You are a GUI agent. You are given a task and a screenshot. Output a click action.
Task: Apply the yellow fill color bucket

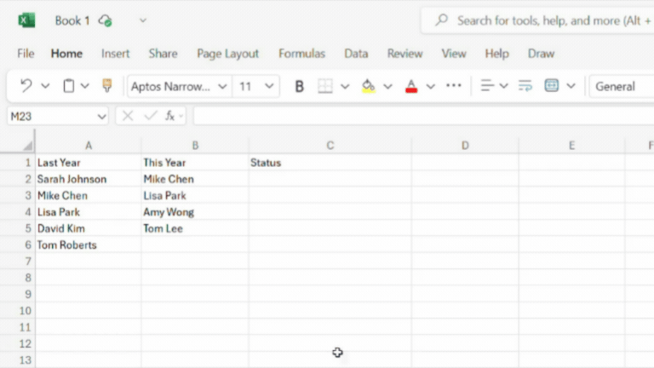tap(368, 86)
